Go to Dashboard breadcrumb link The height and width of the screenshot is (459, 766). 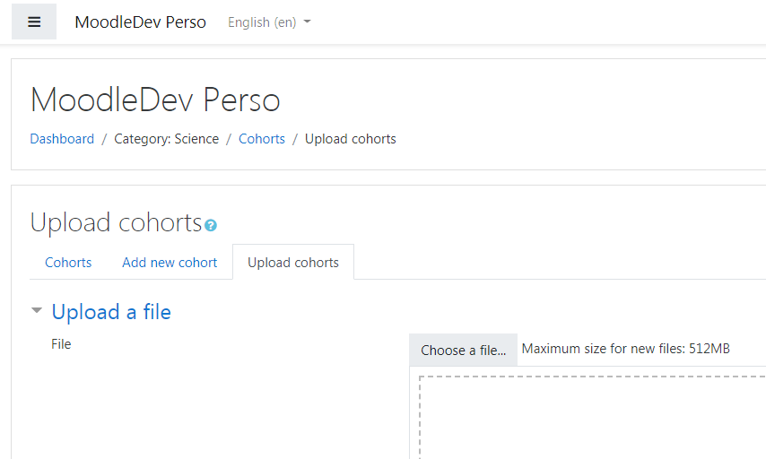62,139
